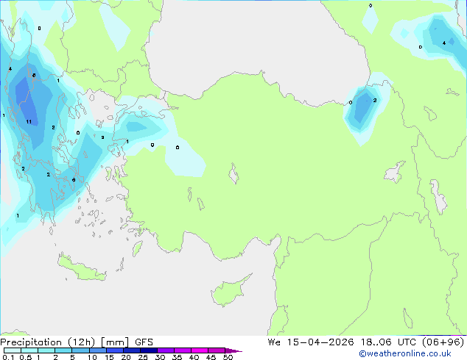Select the "[mm]" unit label

click(x=115, y=342)
